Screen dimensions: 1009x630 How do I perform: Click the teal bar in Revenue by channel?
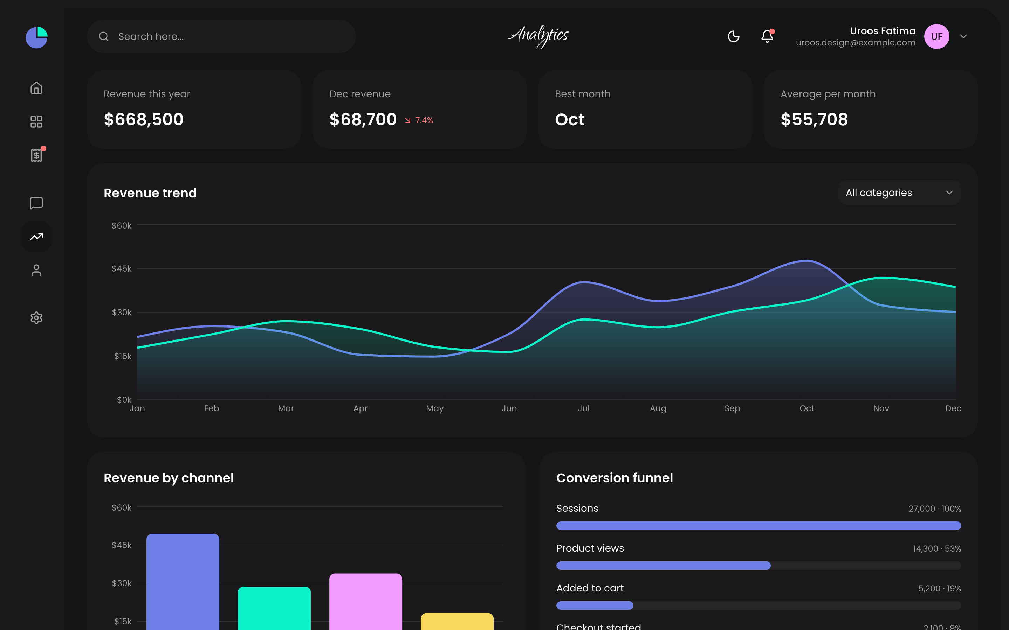274,608
